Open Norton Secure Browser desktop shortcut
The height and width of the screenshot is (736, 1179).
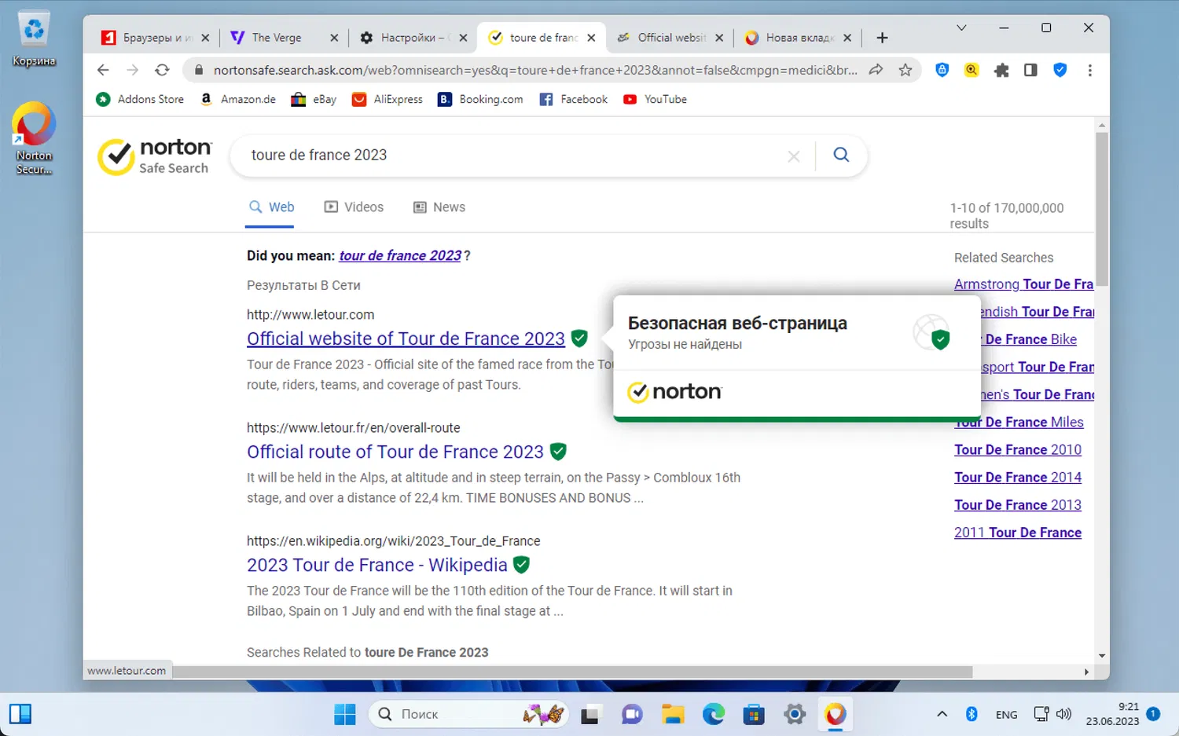pos(34,137)
